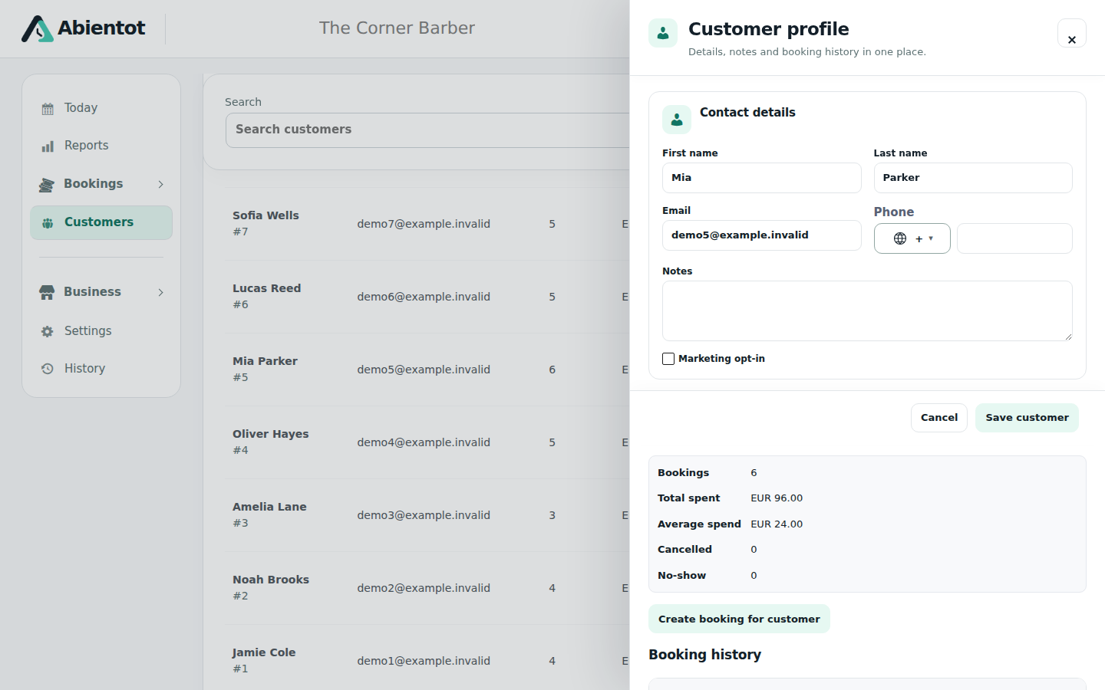This screenshot has width=1105, height=690.
Task: Select the Amelia Lane customer row
Action: tap(427, 515)
